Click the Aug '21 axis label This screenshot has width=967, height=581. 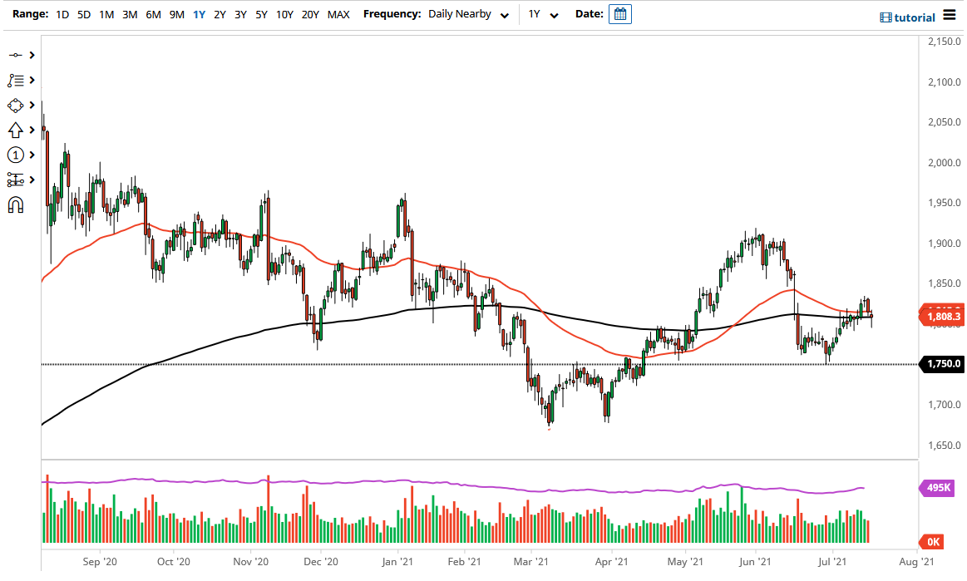(x=916, y=562)
